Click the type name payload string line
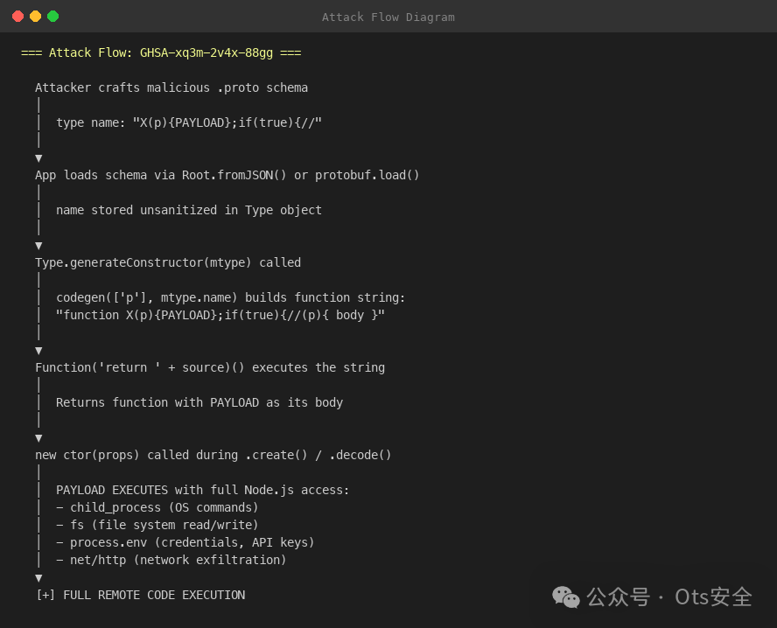Image resolution: width=777 pixels, height=628 pixels. 189,122
